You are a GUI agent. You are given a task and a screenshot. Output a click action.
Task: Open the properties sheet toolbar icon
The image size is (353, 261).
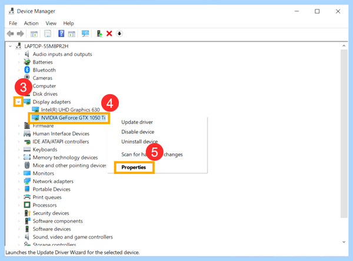point(48,34)
